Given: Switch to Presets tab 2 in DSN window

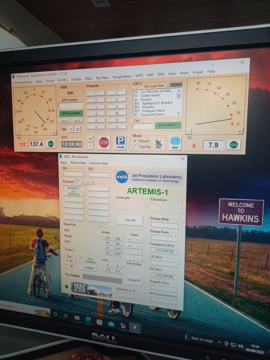Looking at the screenshot, I should 82,182.
